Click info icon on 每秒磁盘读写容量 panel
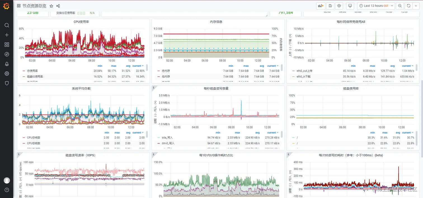The width and height of the screenshot is (423, 198). click(154, 87)
